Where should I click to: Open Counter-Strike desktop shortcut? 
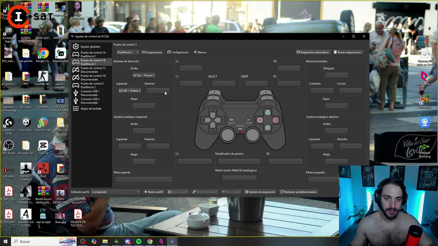(x=43, y=79)
